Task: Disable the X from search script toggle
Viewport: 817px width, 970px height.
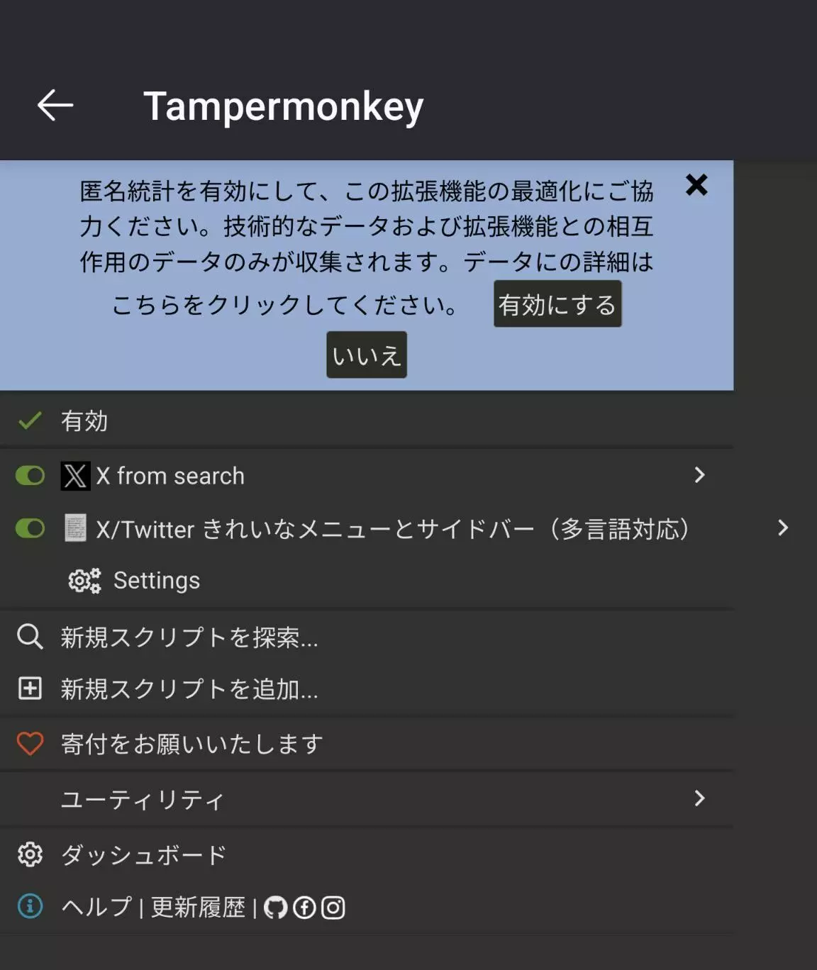Action: point(30,476)
